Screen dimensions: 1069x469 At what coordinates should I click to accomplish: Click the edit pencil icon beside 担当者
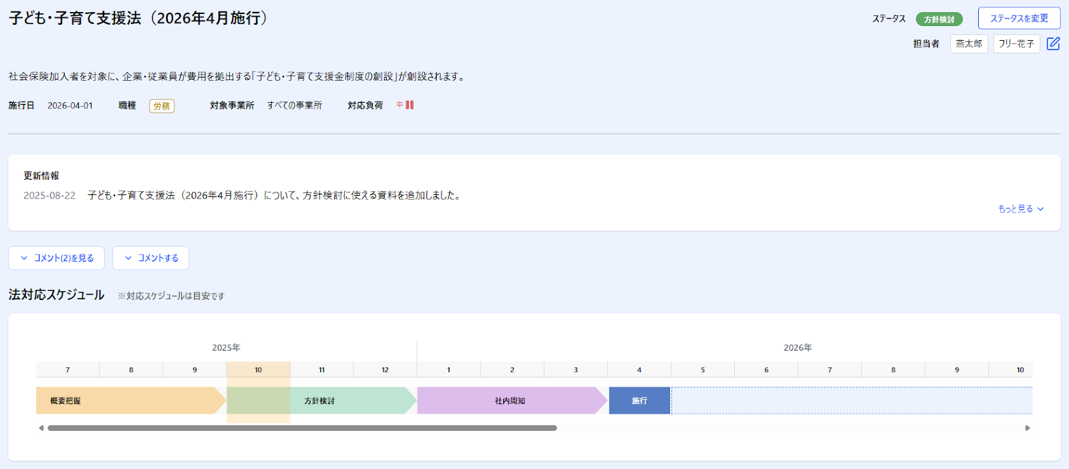[1053, 43]
